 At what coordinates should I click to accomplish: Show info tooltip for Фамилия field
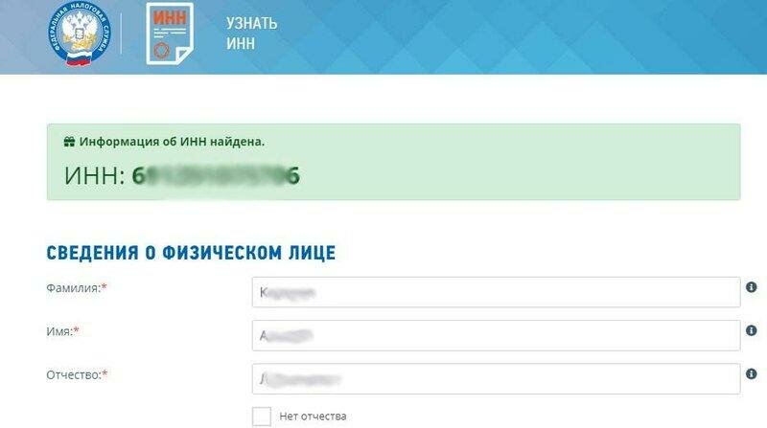coord(752,287)
